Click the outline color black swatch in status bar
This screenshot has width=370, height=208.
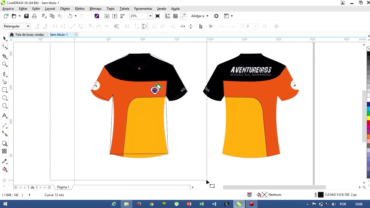click(321, 195)
